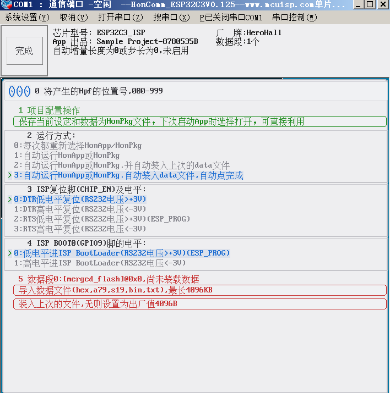
Task: Click 将产生的Hpf的位置号,000-999 label
Action: click(103, 91)
